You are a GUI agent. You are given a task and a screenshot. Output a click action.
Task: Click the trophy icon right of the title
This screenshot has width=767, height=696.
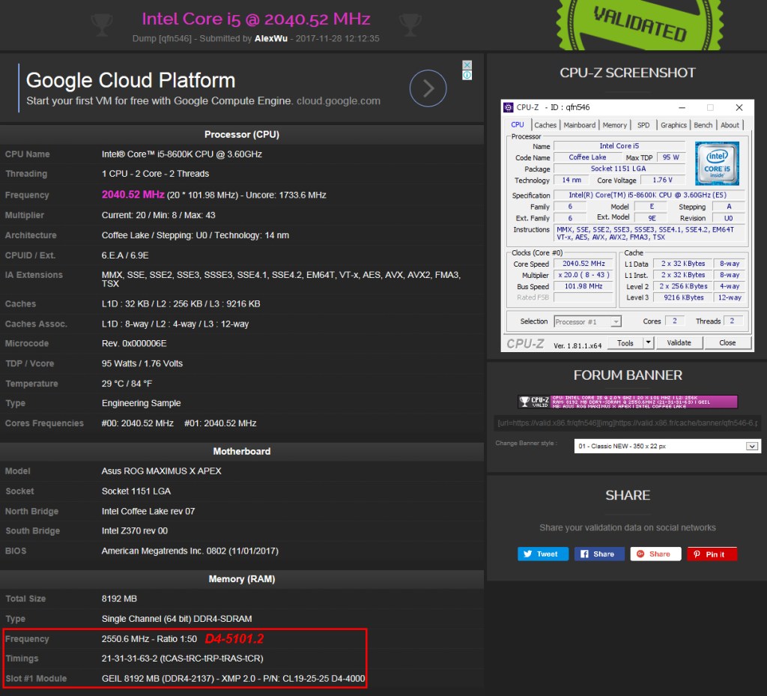coord(410,24)
